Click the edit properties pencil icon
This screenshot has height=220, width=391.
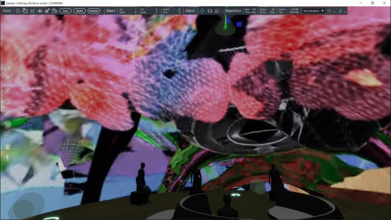click(32, 11)
